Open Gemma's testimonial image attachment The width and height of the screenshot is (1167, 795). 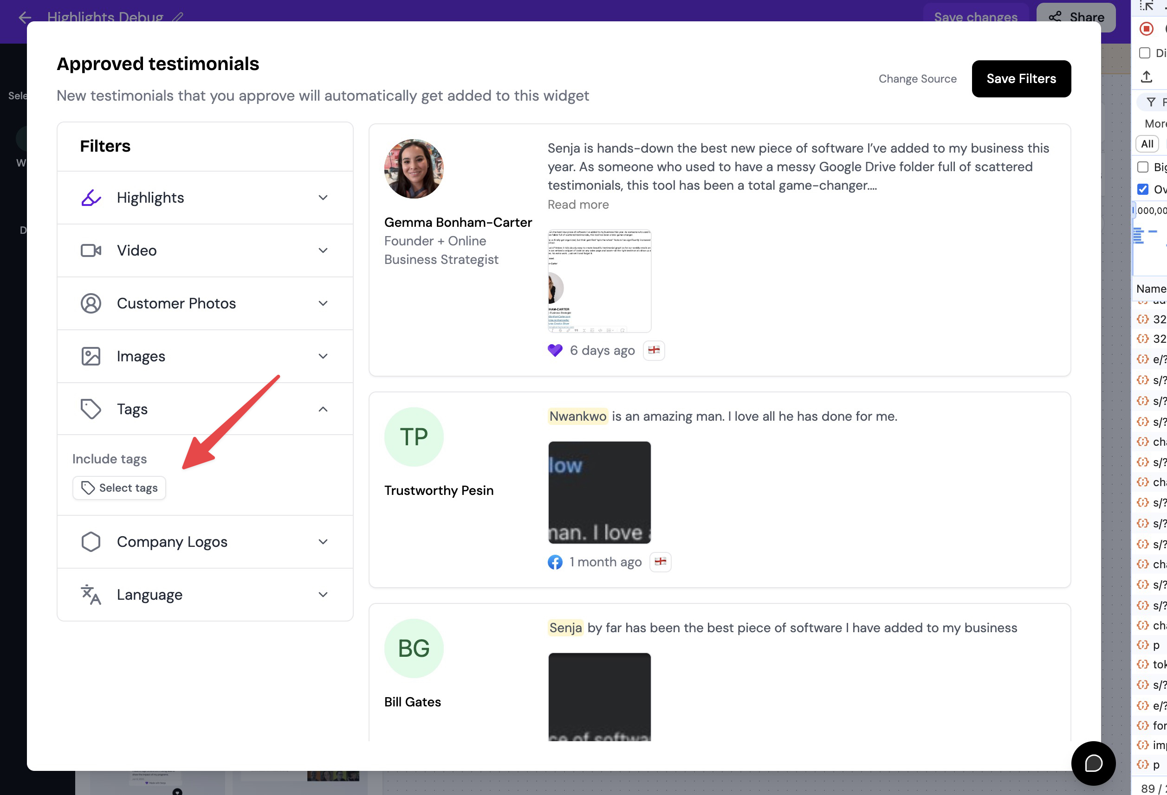[x=600, y=281]
